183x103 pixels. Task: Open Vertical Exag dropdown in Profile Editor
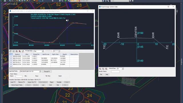pos(57,51)
